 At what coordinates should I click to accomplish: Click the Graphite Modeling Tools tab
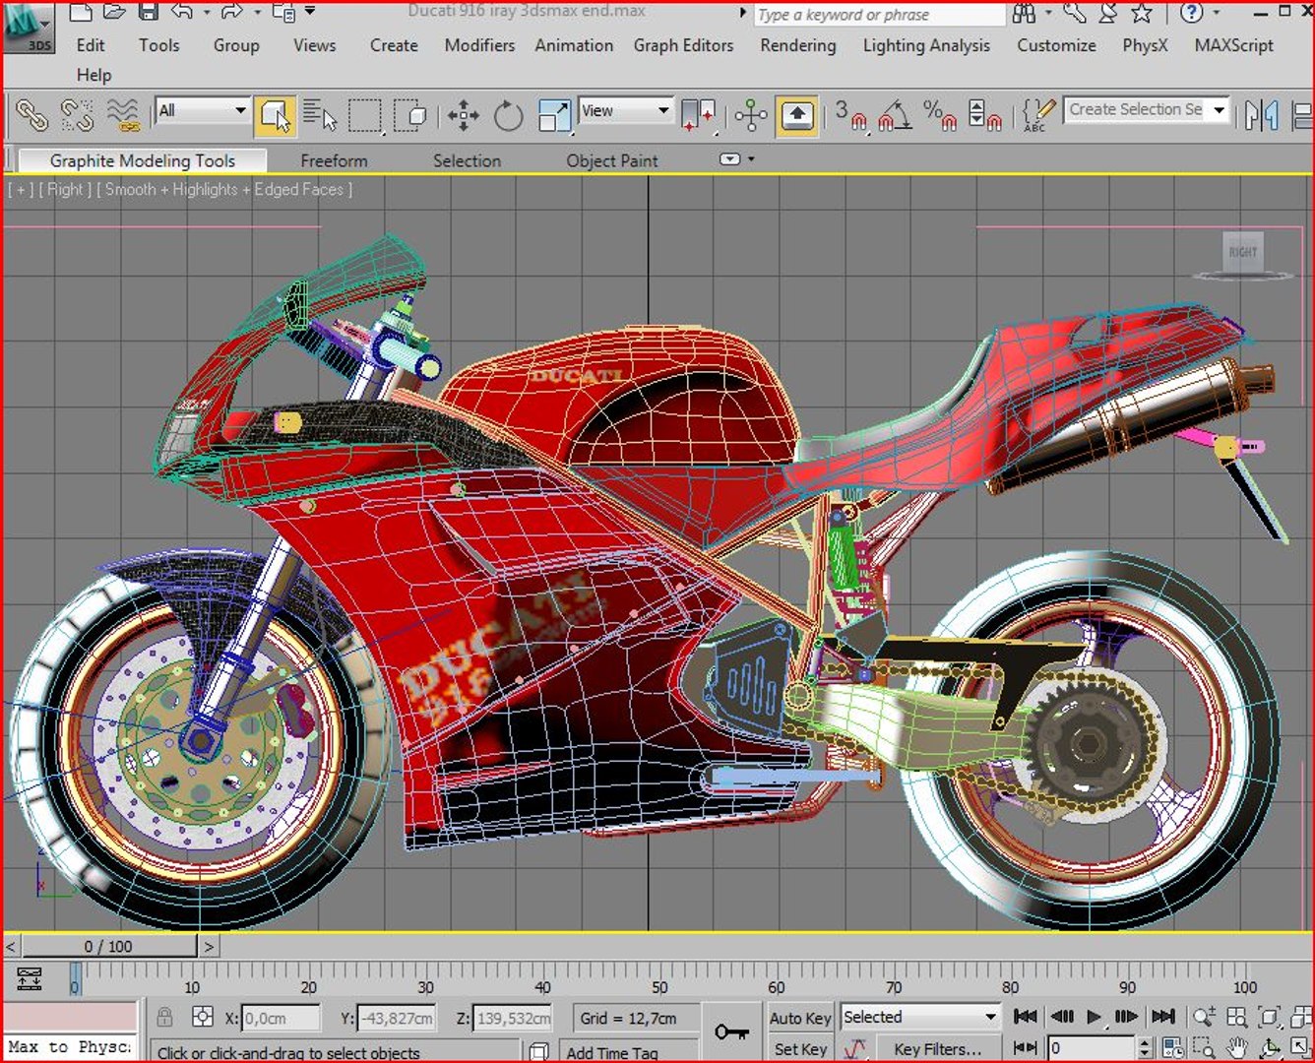(x=143, y=160)
